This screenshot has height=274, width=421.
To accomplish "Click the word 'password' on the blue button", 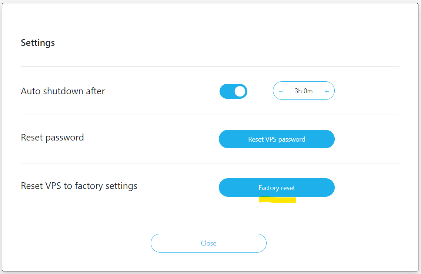I will click(291, 139).
